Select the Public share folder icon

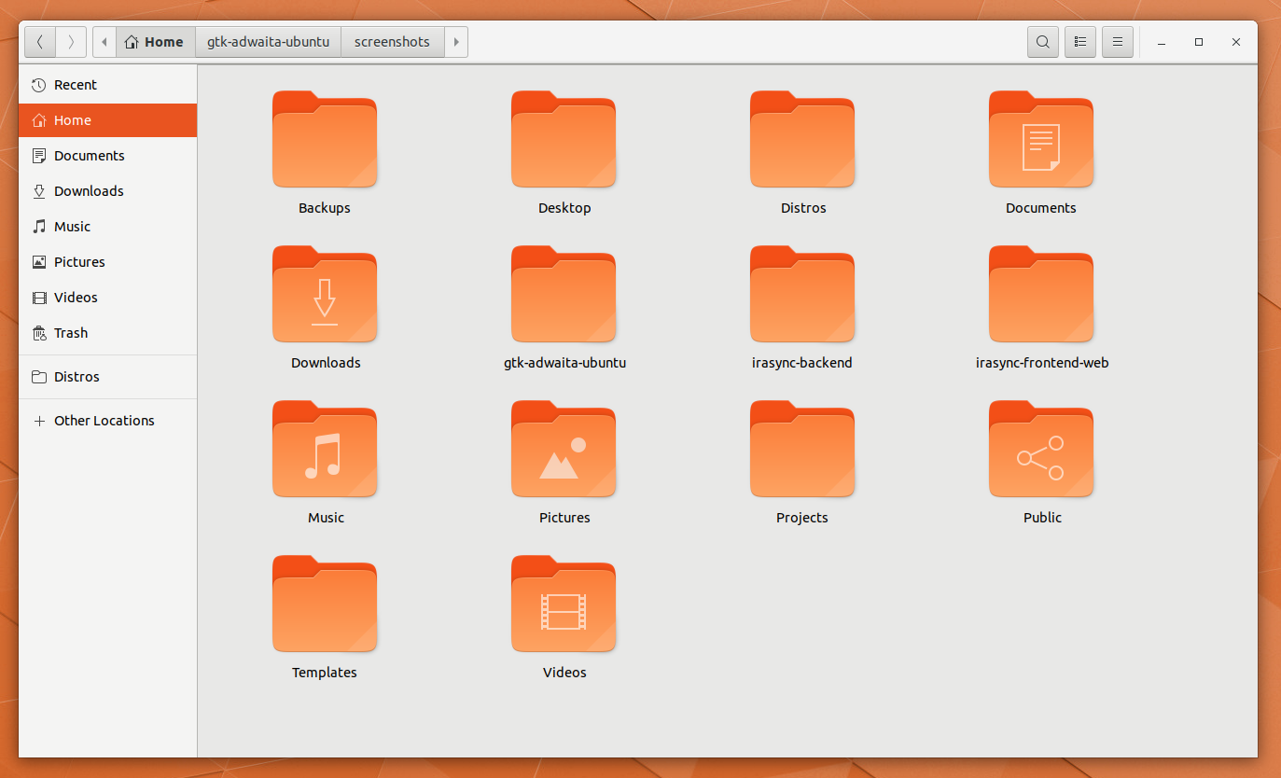tap(1041, 452)
